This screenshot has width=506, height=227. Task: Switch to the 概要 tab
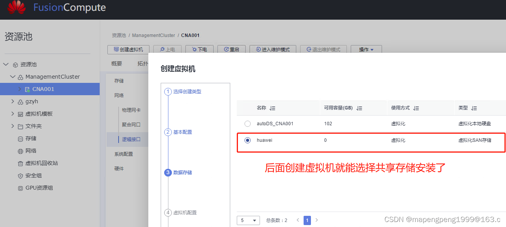pyautogui.click(x=117, y=64)
